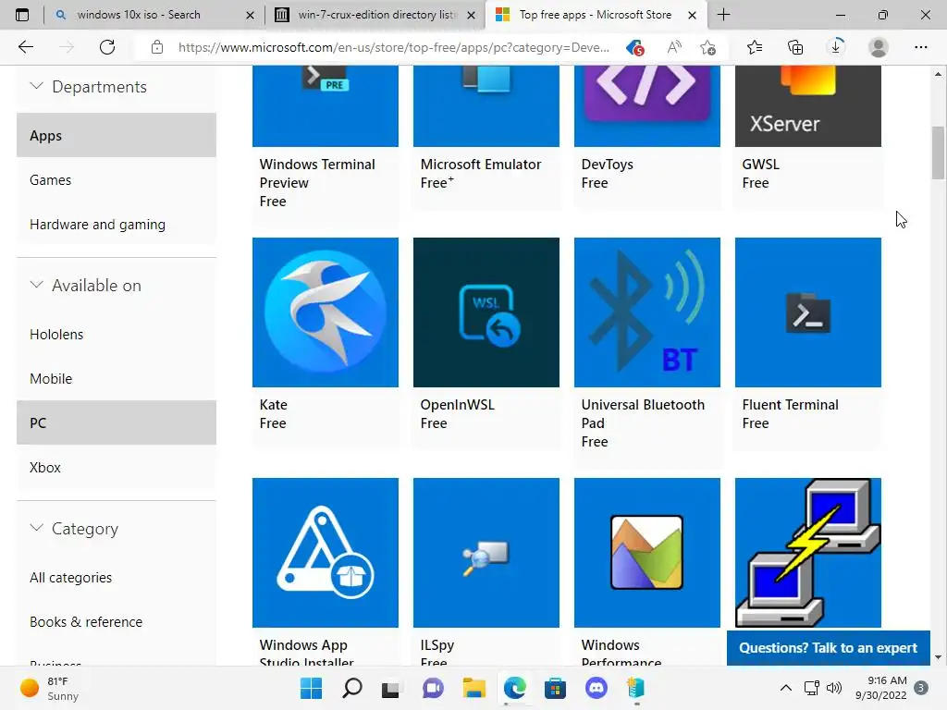Open Collections in Edge
The image size is (947, 710).
coord(795,47)
